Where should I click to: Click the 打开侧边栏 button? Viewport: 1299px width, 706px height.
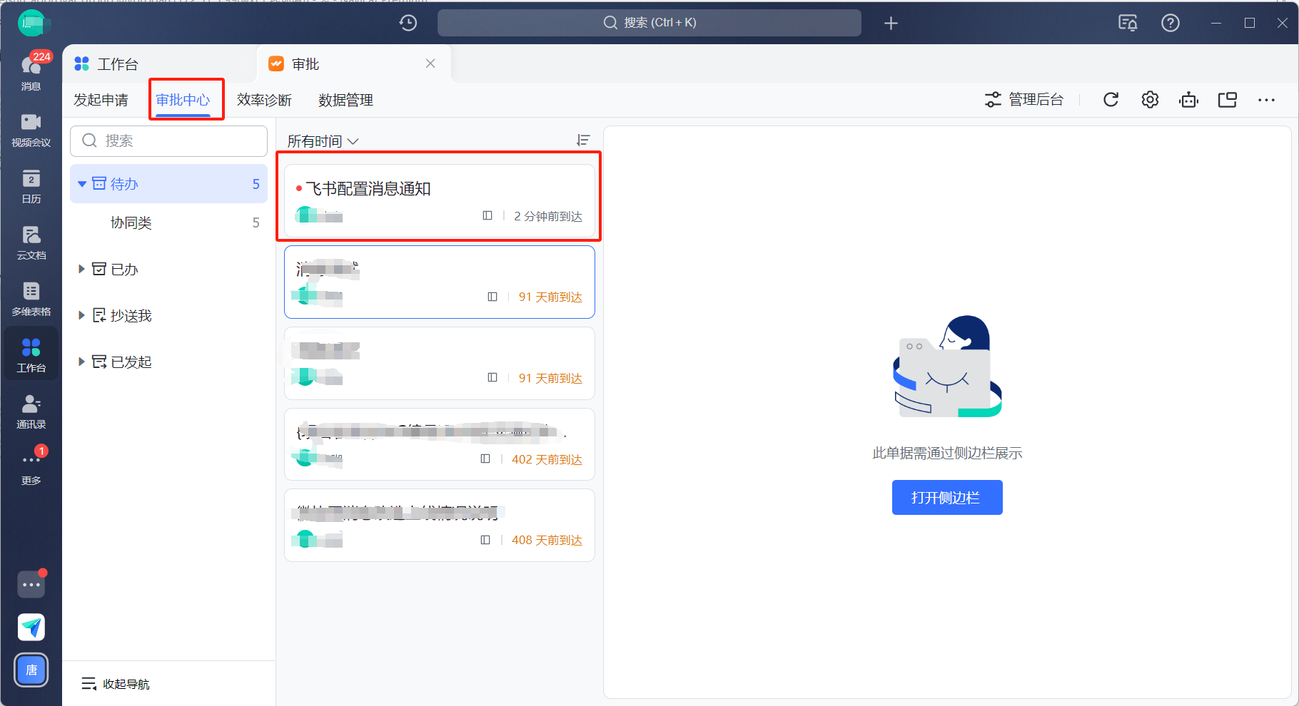[947, 497]
